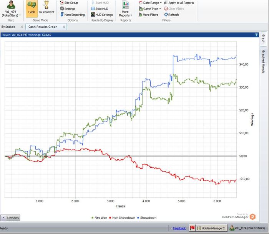Close the Cash Results Graph tab
The width and height of the screenshot is (269, 234).
[x=64, y=27]
